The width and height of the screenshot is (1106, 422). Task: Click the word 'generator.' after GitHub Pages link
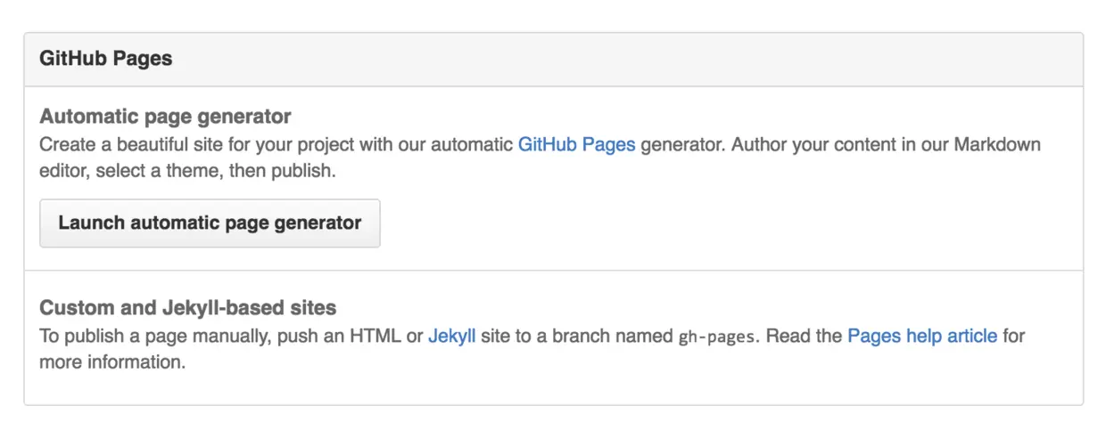[683, 144]
